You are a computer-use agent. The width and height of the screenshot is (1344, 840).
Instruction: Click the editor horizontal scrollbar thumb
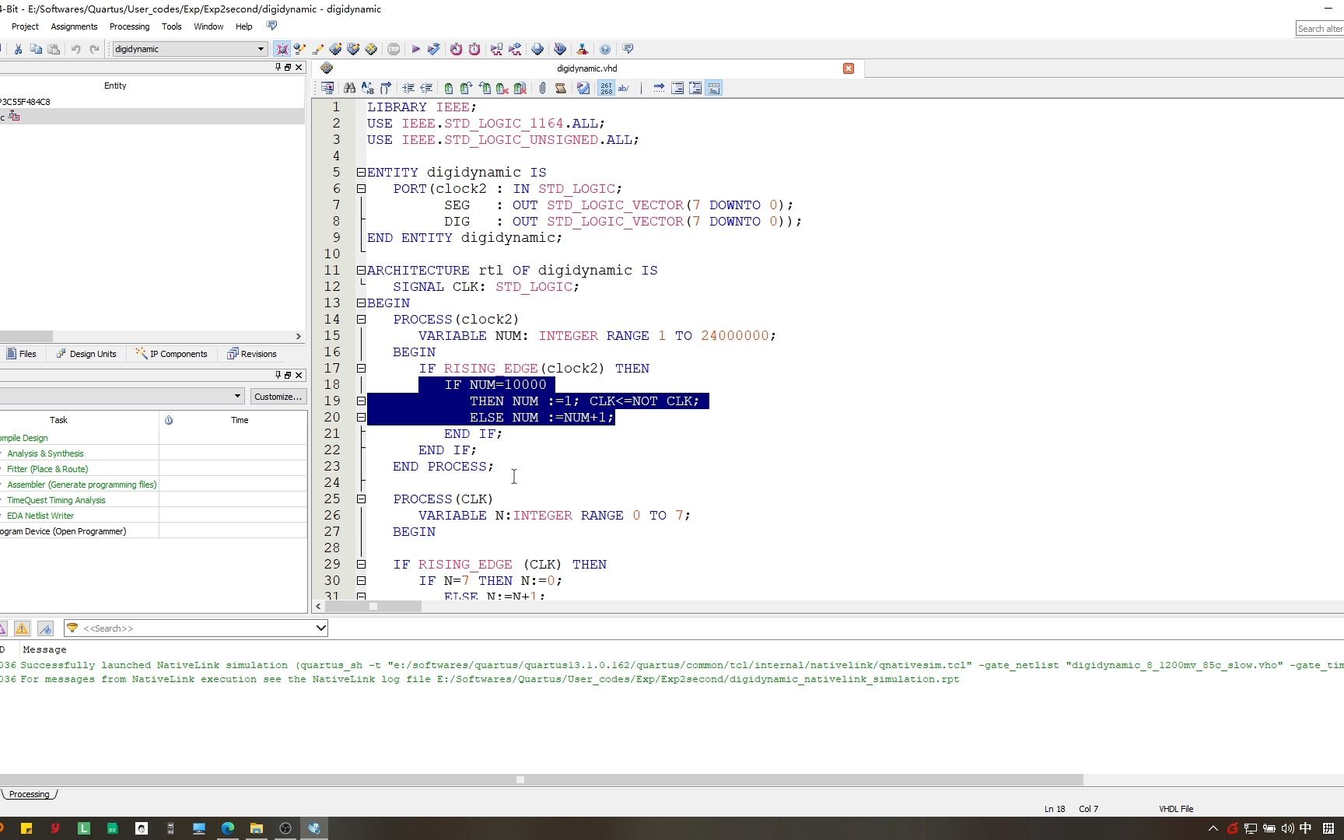coord(373,607)
